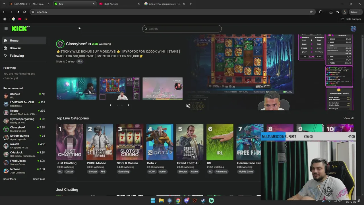The height and width of the screenshot is (205, 364).
Task: Open a new browser tab
Action: pos(191,4)
